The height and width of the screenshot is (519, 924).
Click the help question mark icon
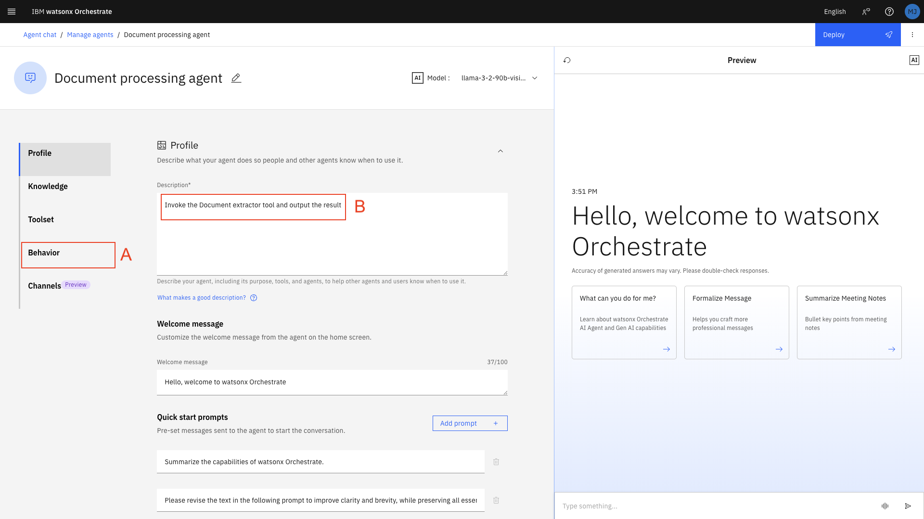(x=889, y=12)
